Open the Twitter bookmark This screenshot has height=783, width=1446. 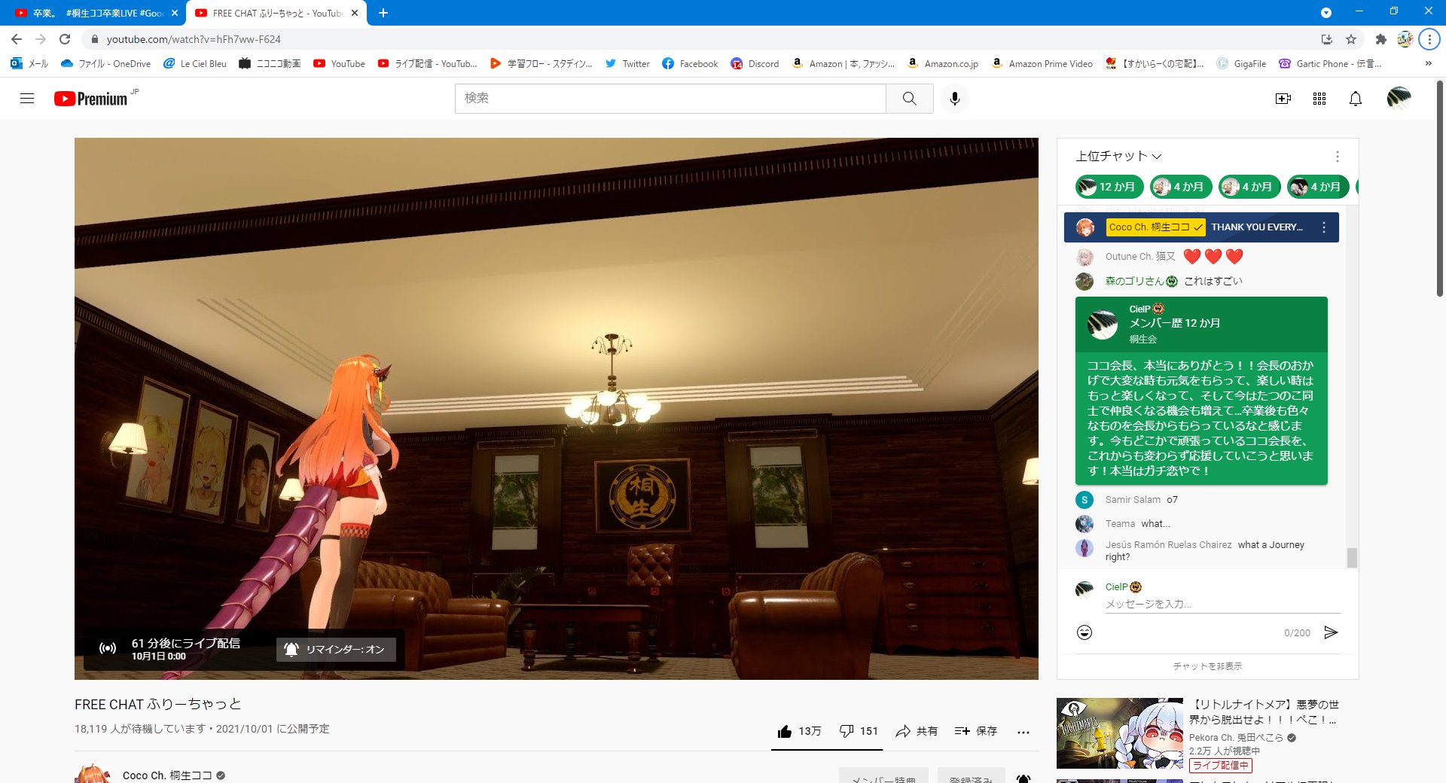627,64
